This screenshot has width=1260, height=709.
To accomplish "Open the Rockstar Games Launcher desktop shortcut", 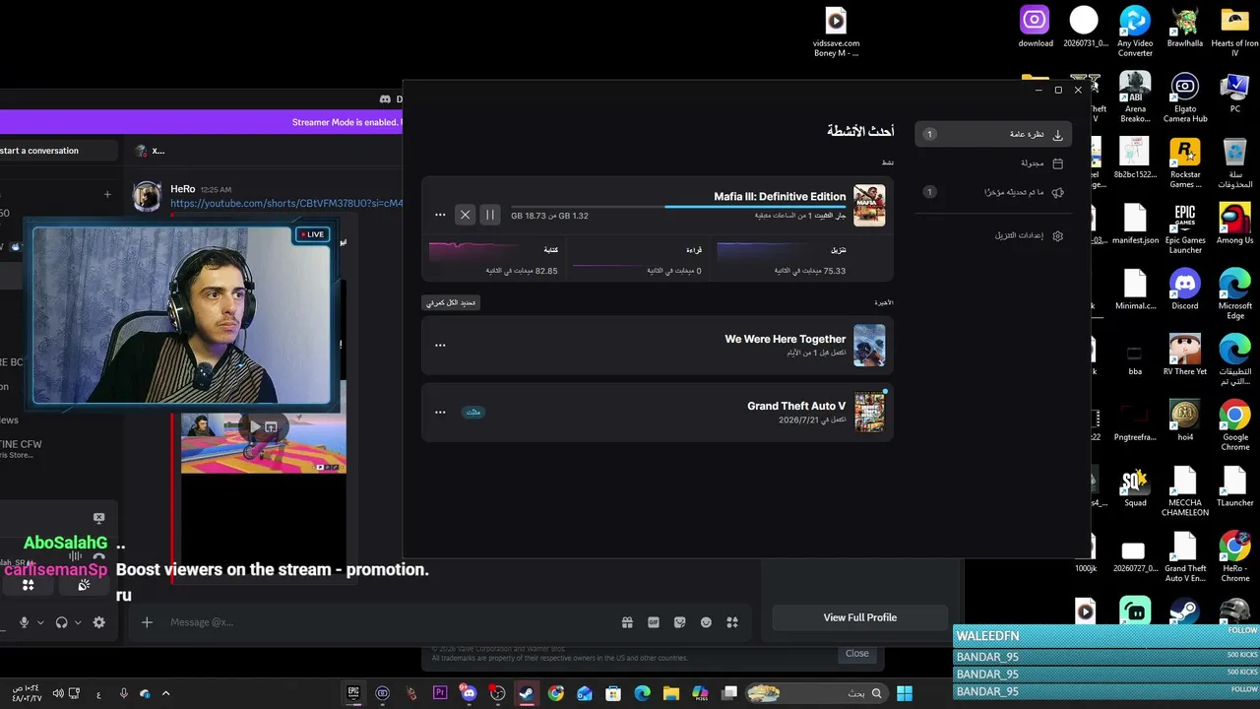I will [x=1185, y=163].
